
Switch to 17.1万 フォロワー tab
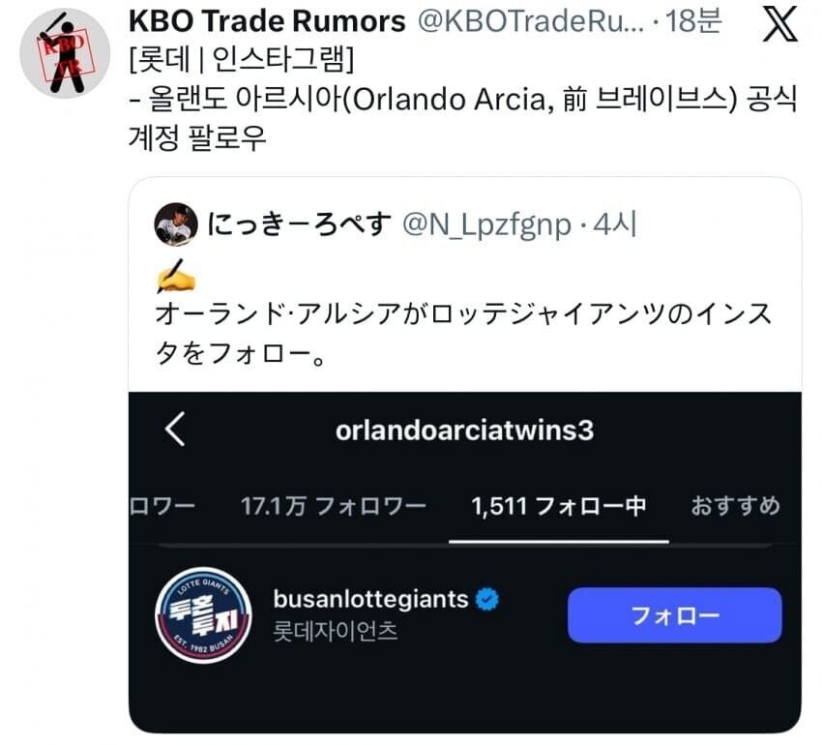(x=333, y=506)
